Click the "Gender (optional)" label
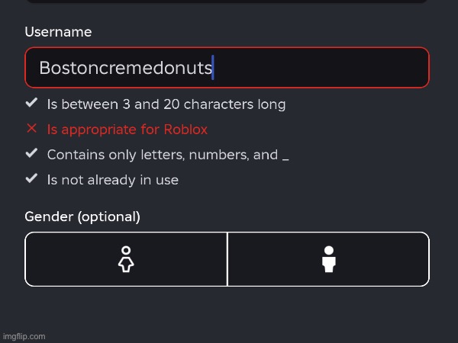The width and height of the screenshot is (458, 343). pyautogui.click(x=82, y=216)
